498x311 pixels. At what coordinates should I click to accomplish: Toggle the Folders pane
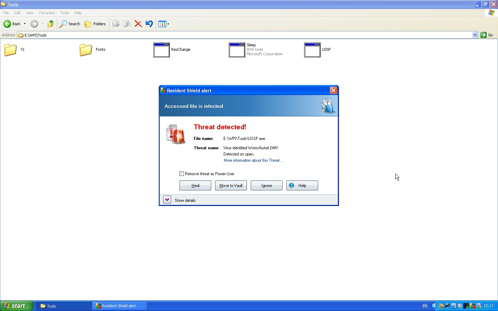(x=95, y=24)
